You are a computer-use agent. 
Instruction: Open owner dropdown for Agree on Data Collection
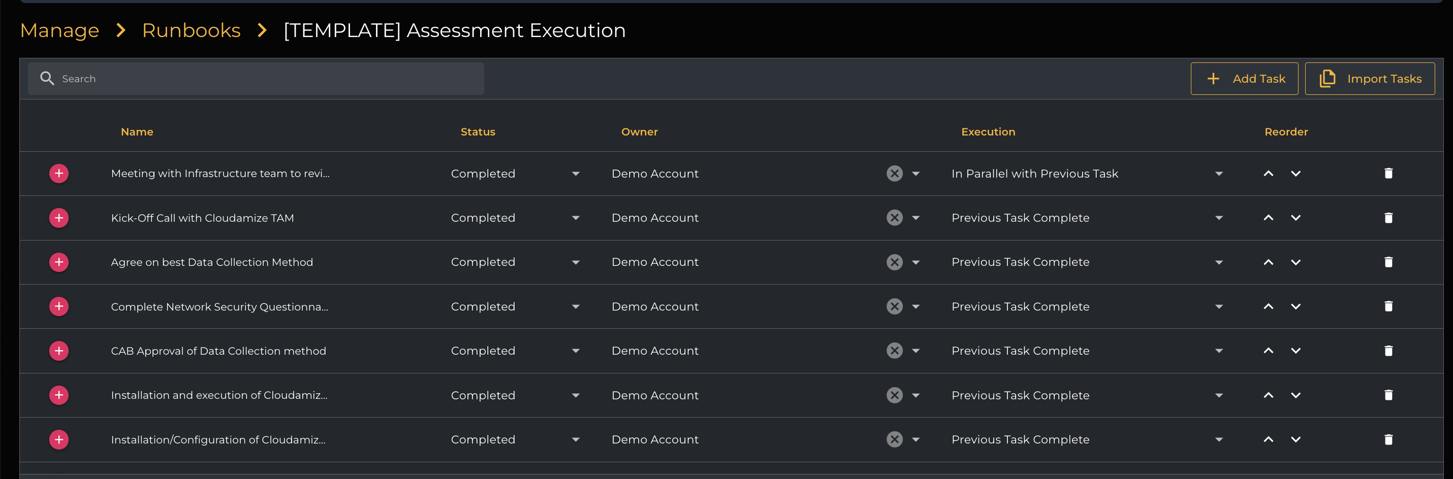tap(915, 262)
